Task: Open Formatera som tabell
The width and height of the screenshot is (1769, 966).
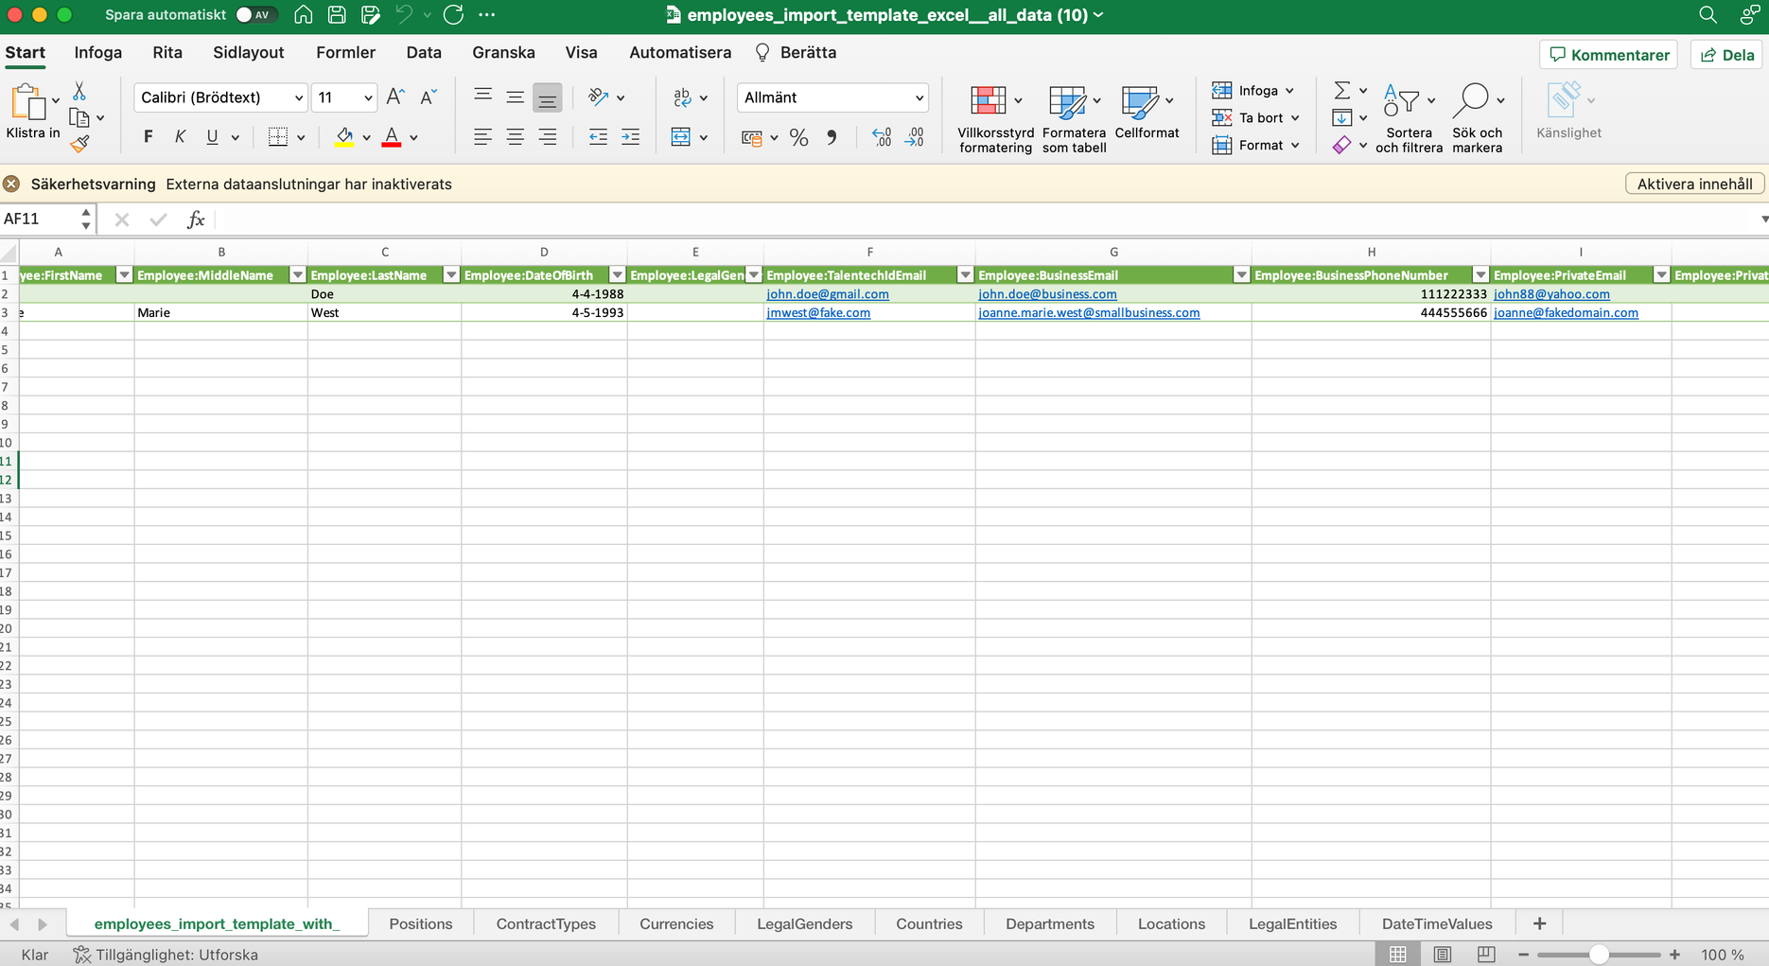Action: (1074, 118)
